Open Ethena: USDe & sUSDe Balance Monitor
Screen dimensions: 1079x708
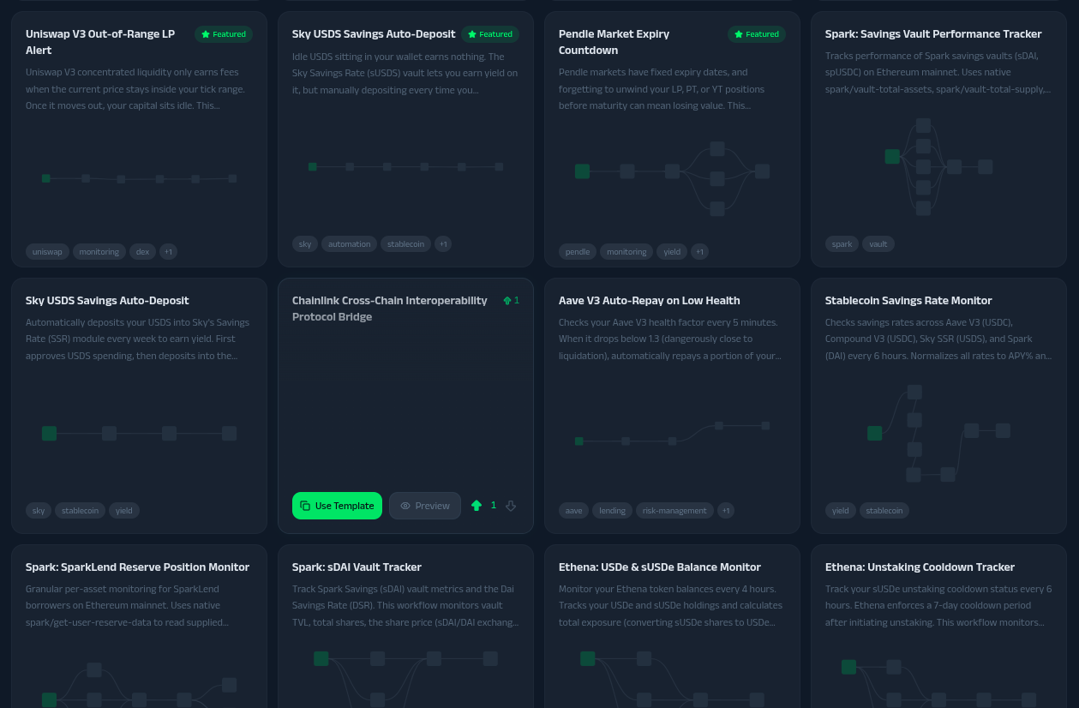[672, 627]
